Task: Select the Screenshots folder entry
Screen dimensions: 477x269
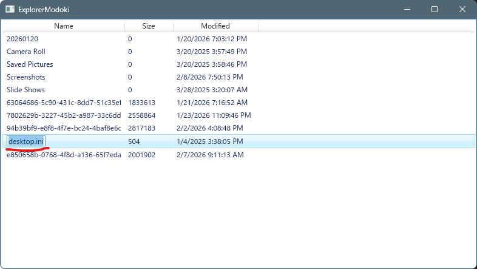Action: point(26,77)
